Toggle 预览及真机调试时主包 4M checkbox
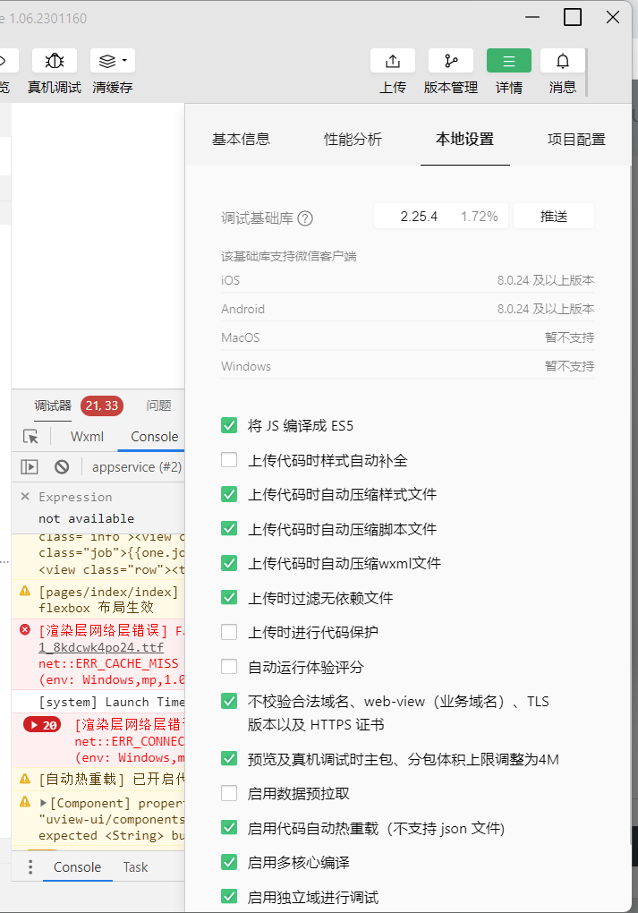The height and width of the screenshot is (913, 638). coord(229,759)
